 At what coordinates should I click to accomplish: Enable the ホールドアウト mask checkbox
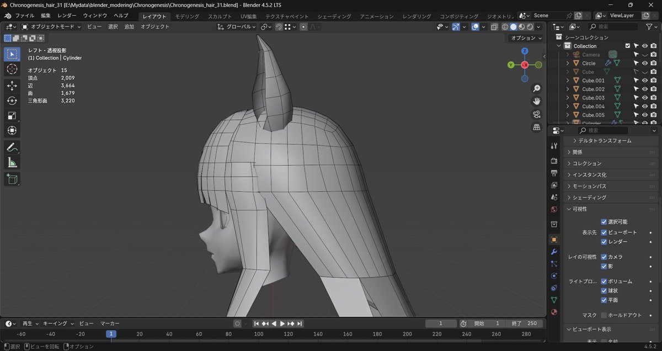tap(604, 315)
